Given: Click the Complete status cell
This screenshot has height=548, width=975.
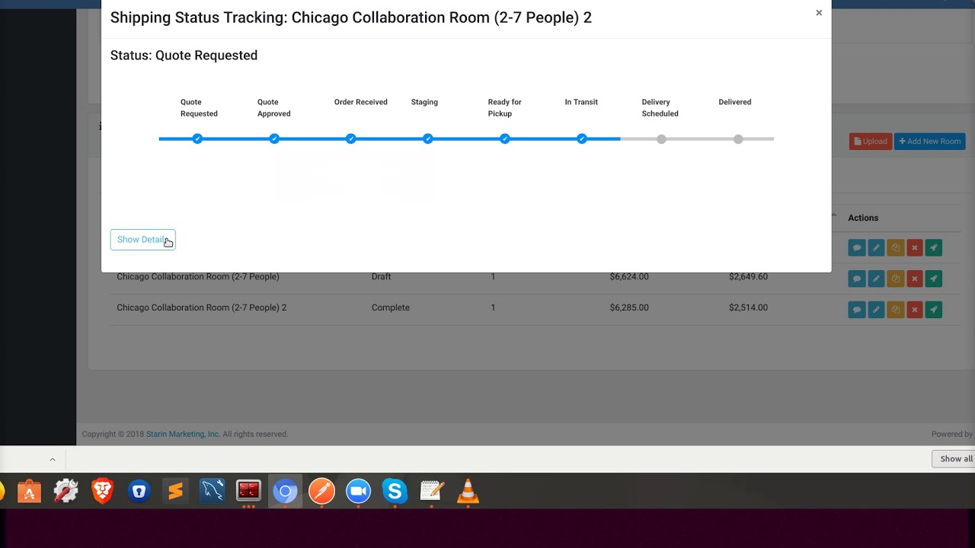Looking at the screenshot, I should (x=391, y=307).
